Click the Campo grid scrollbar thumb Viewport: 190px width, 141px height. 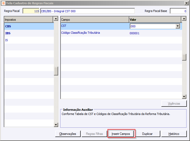point(184,57)
